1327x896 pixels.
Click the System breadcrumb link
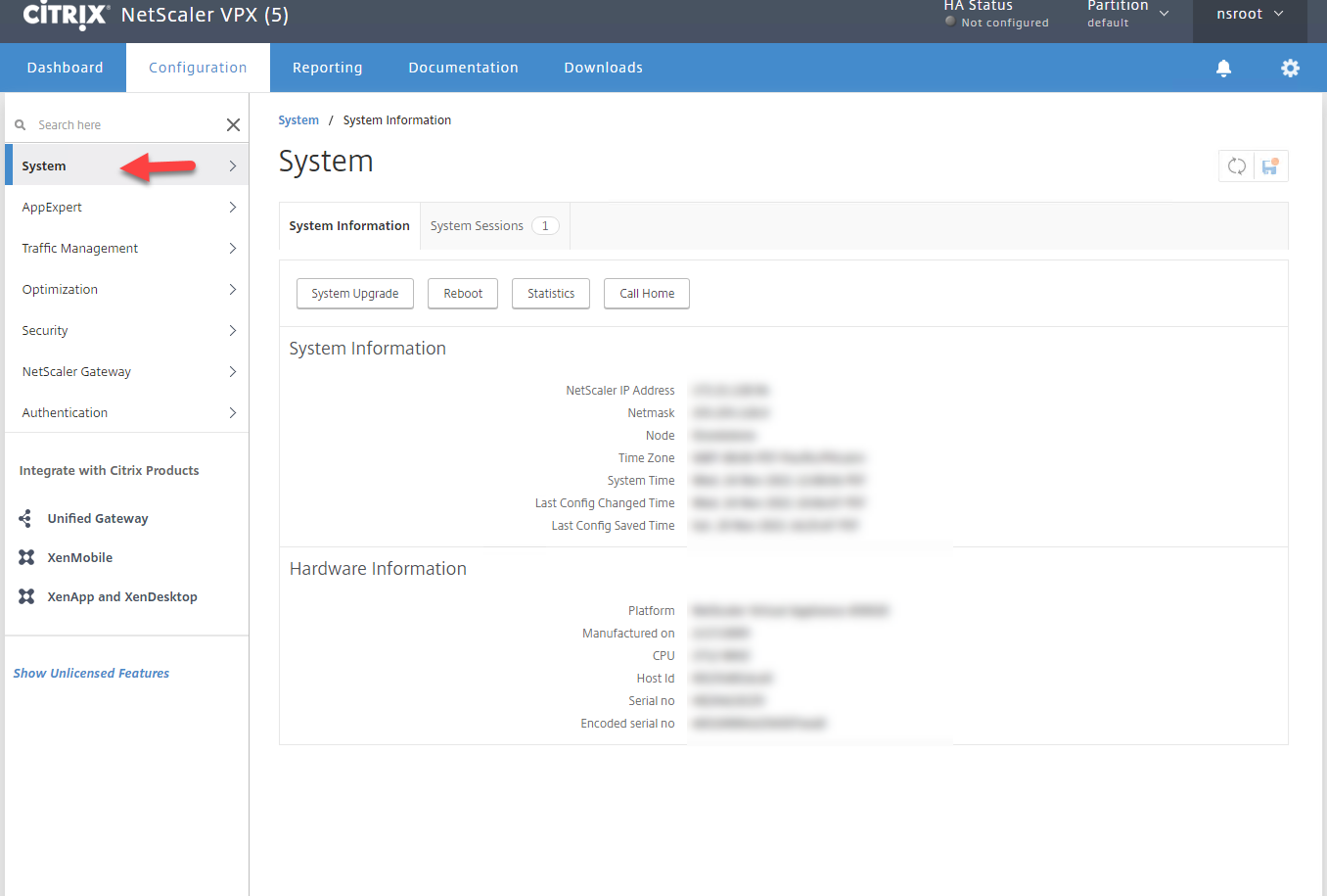[x=298, y=120]
